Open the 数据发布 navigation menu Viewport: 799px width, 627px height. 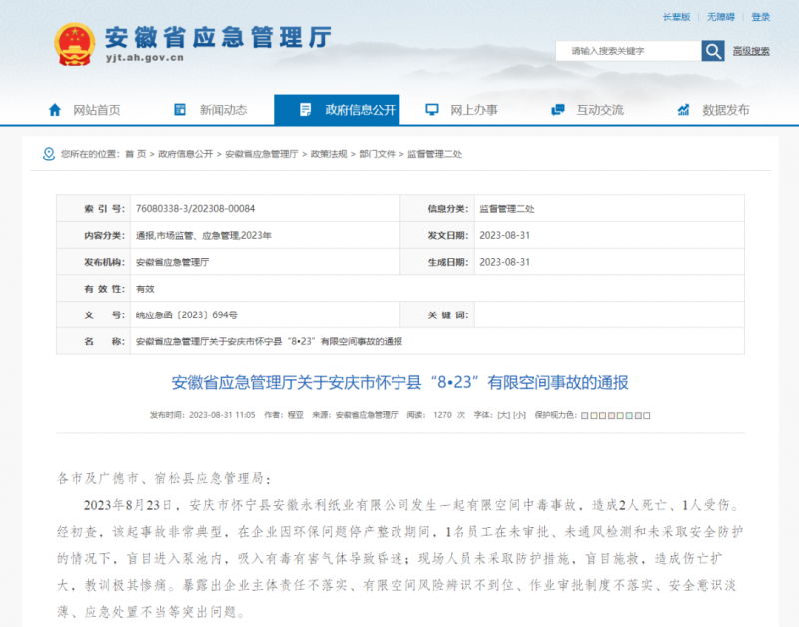point(725,110)
